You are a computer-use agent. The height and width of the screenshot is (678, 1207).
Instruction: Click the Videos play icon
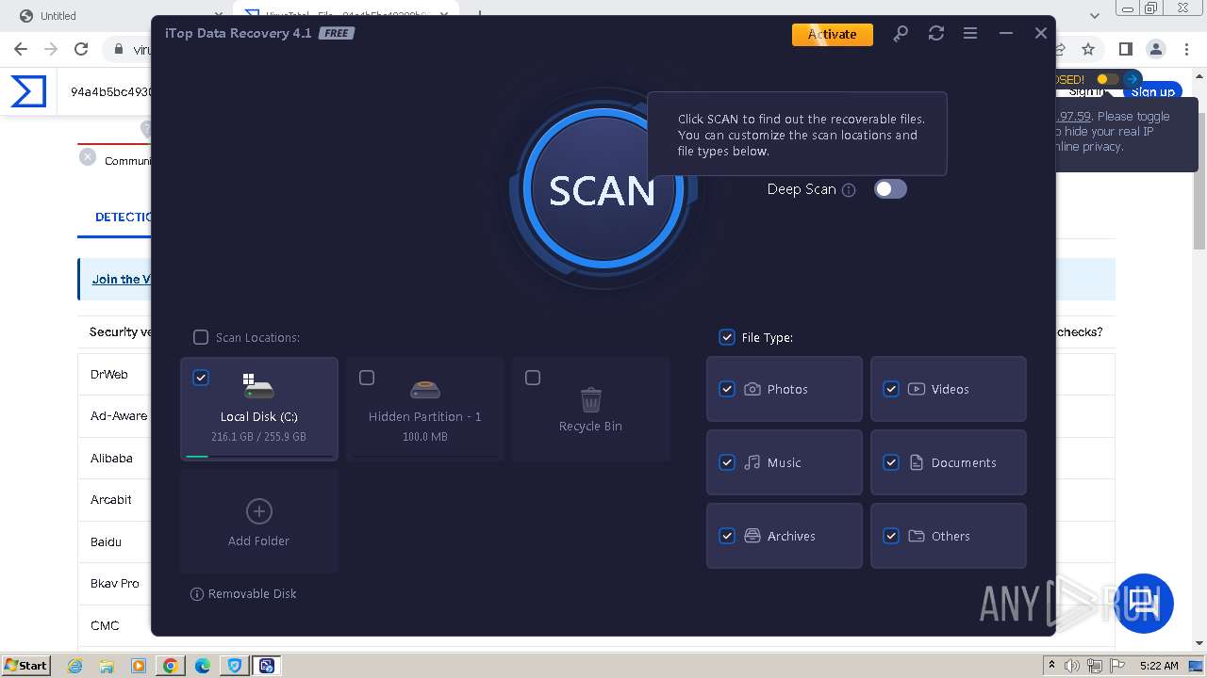coord(917,389)
